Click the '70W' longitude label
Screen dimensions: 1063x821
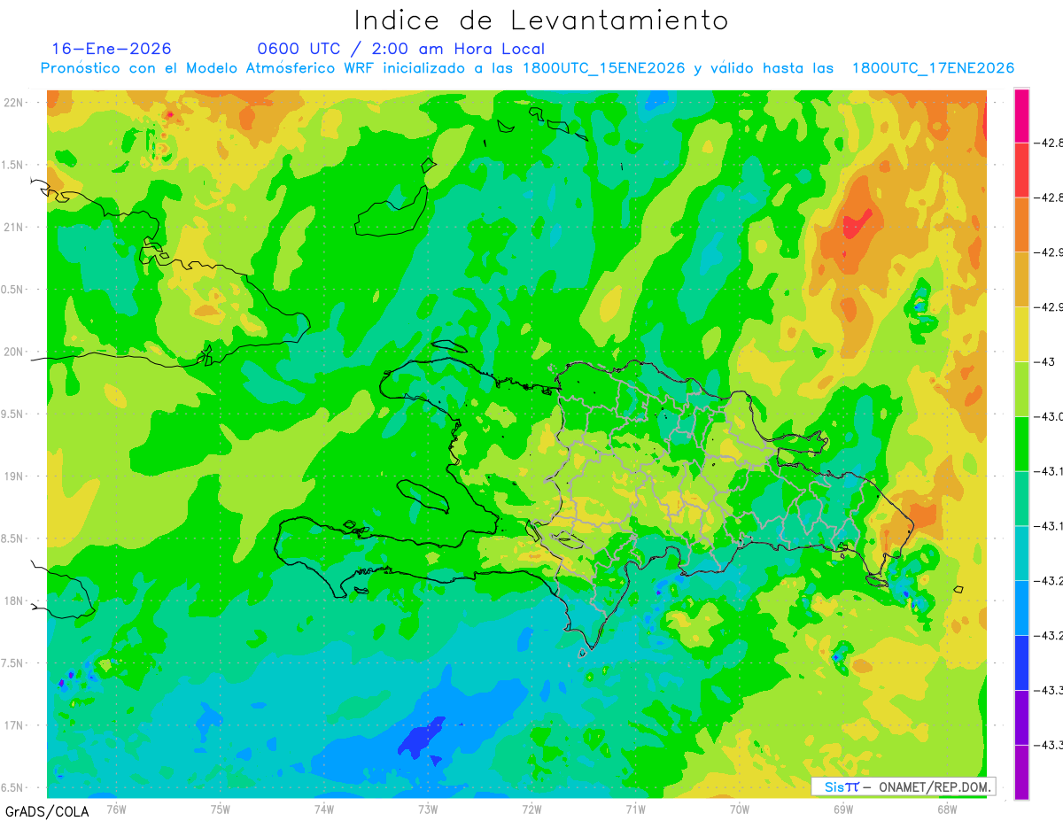[x=740, y=808]
